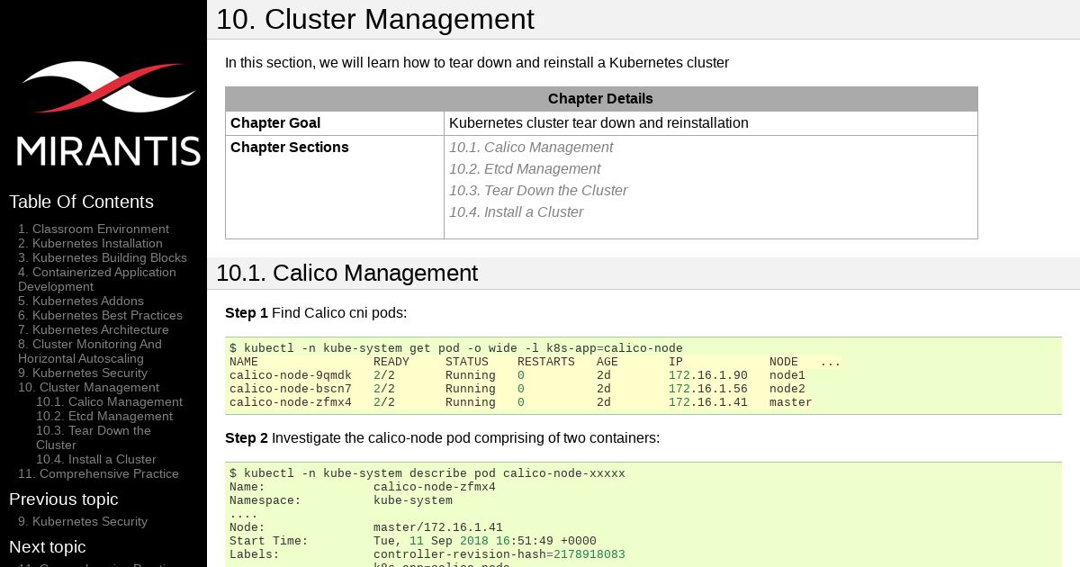Go to Kubernetes Best Practices chapter
1080x567 pixels.
(x=100, y=315)
